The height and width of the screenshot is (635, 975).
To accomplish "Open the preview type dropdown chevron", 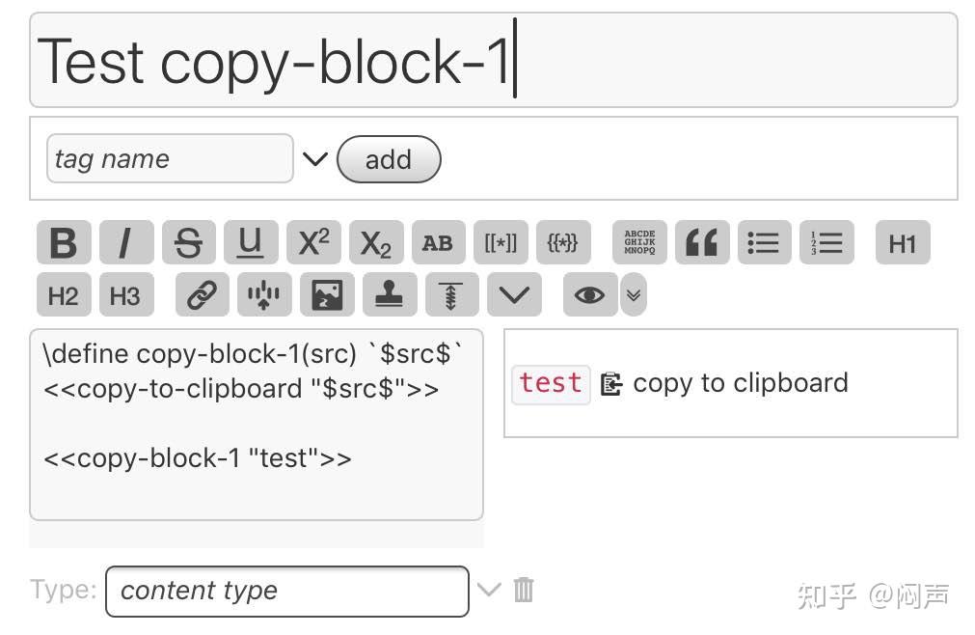I will click(x=633, y=295).
